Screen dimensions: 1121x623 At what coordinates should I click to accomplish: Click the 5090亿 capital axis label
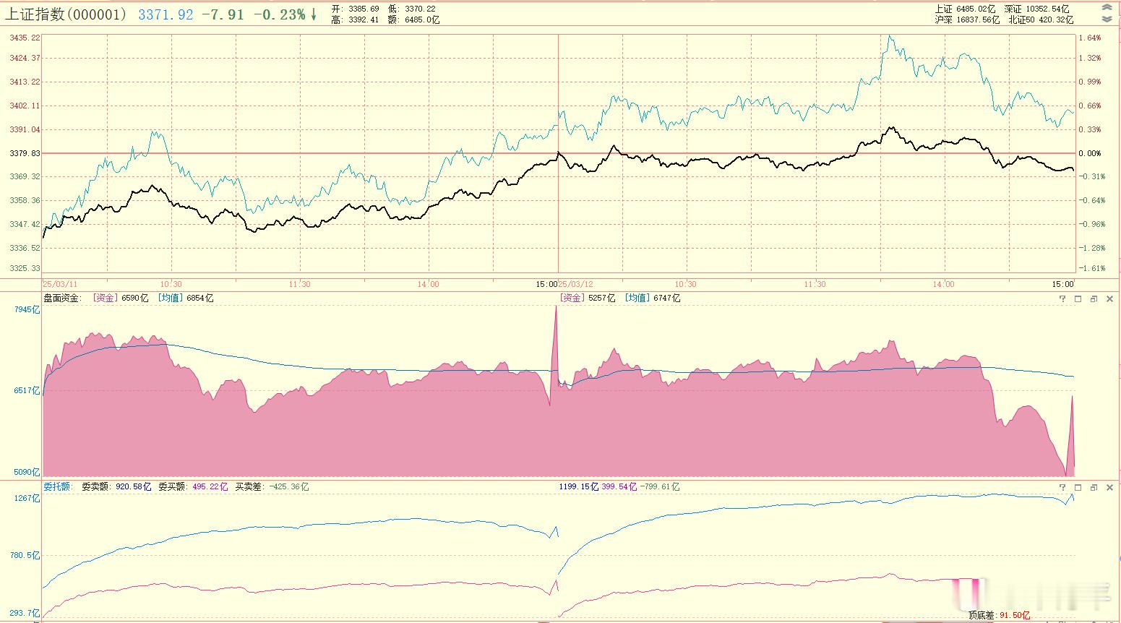pos(27,472)
